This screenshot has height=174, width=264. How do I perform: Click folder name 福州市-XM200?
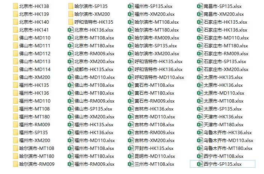coord(35,140)
